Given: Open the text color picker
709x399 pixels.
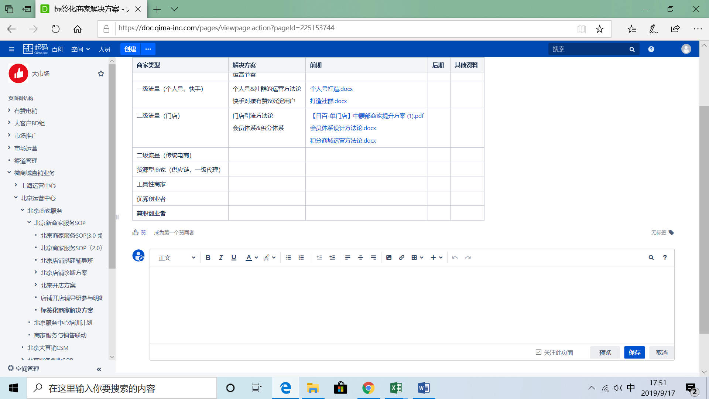Looking at the screenshot, I should click(249, 258).
